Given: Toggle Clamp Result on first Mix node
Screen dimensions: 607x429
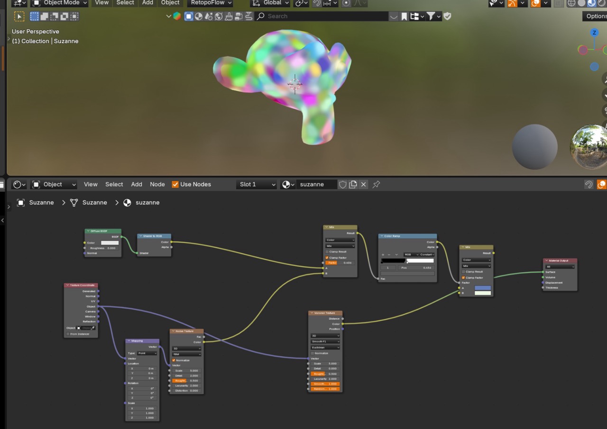Looking at the screenshot, I should pyautogui.click(x=327, y=251).
